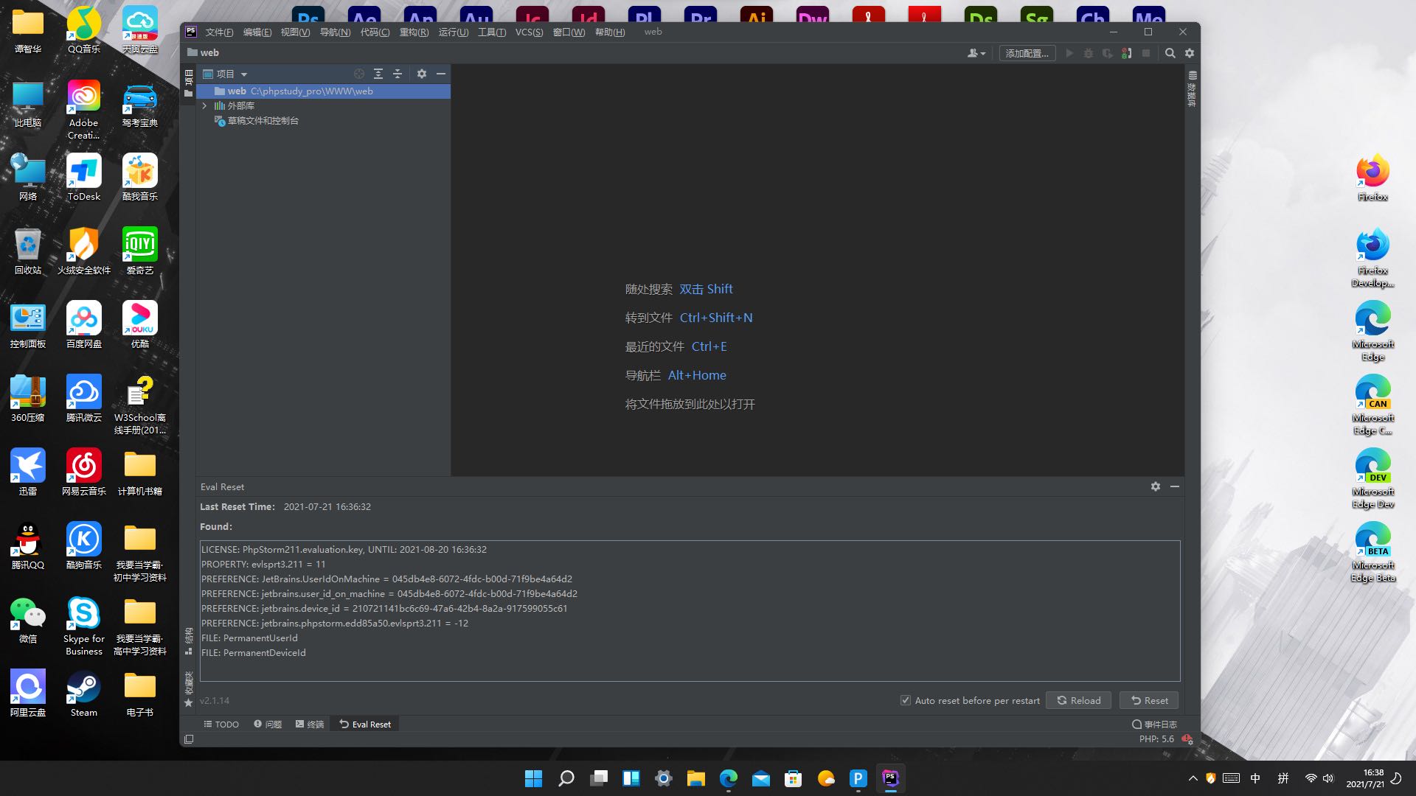Open Project panel gear options
The width and height of the screenshot is (1416, 796).
point(422,74)
